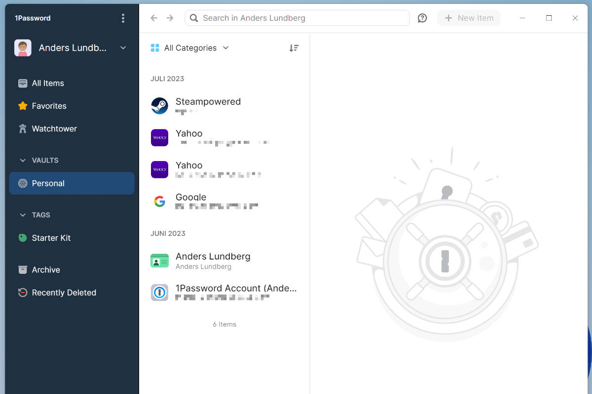Expand the account switcher chevron
The height and width of the screenshot is (394, 592).
pos(123,48)
